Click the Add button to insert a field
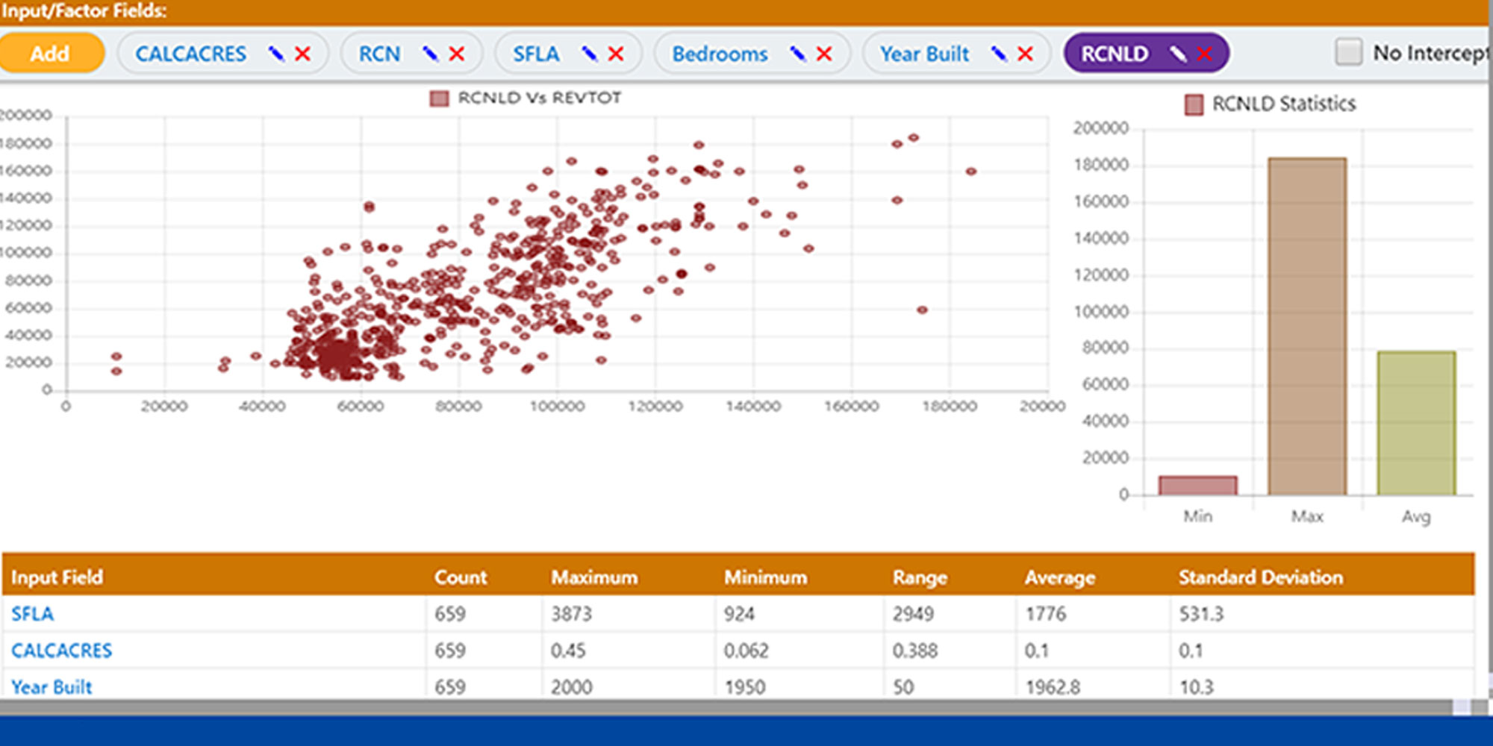1493x746 pixels. point(51,53)
